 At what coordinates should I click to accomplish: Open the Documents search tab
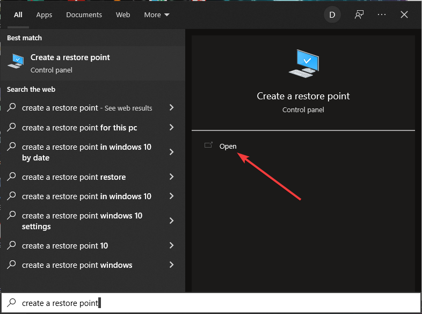click(x=84, y=15)
